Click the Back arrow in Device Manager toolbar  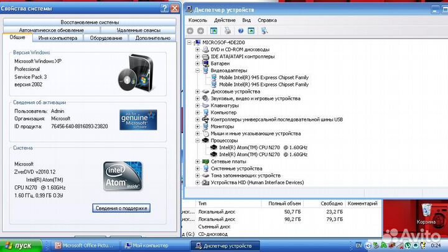(190, 31)
